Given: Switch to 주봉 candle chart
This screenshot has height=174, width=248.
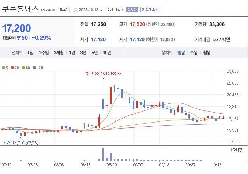Looking at the screenshot, I should (x=194, y=53).
